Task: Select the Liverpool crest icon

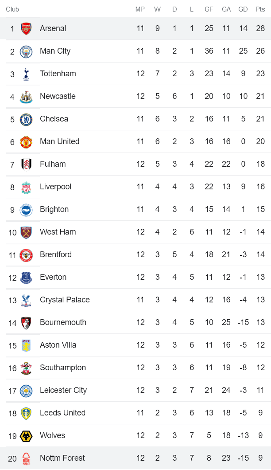Action: coord(26,187)
